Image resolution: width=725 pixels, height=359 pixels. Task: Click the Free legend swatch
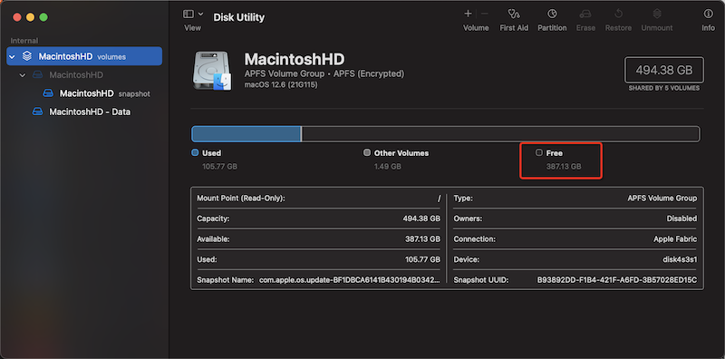539,152
